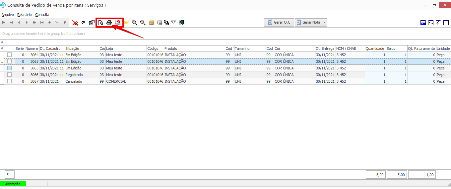Image resolution: width=451 pixels, height=189 pixels.
Task: Click the Gerar Nota button
Action: (308, 22)
